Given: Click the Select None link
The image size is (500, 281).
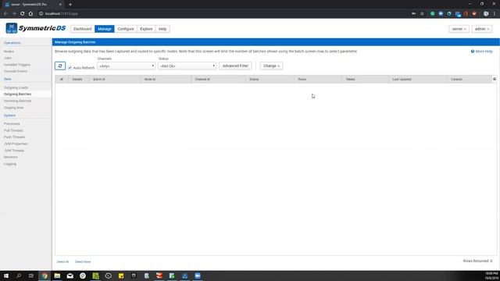Looking at the screenshot, I should [x=83, y=262].
